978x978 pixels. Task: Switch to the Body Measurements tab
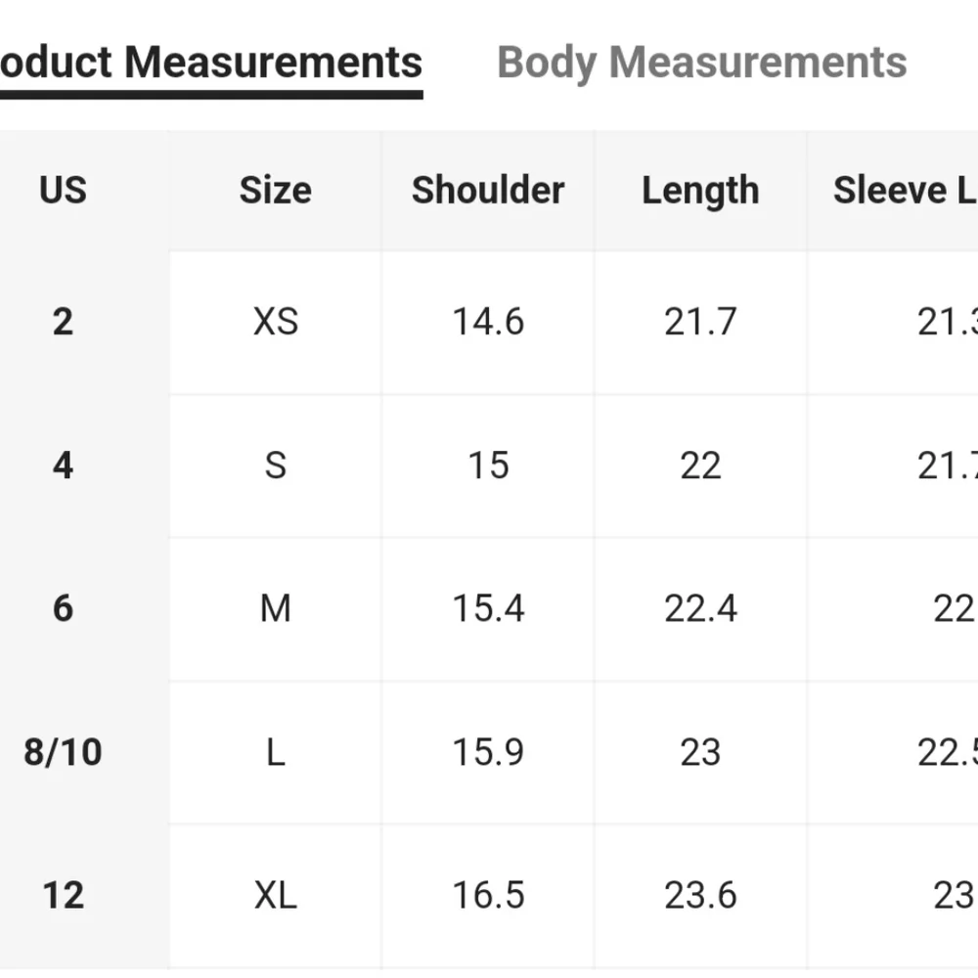[x=701, y=63]
